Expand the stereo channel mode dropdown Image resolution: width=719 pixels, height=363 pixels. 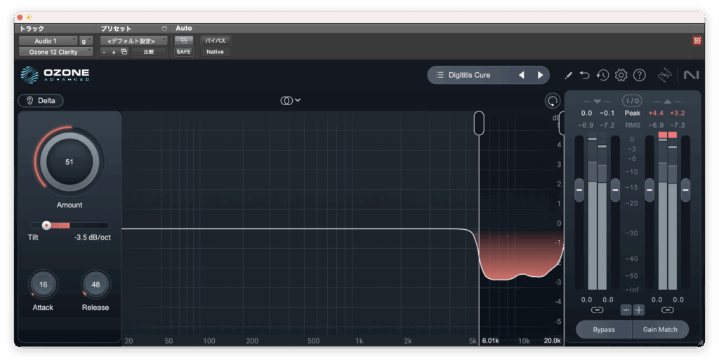(290, 100)
